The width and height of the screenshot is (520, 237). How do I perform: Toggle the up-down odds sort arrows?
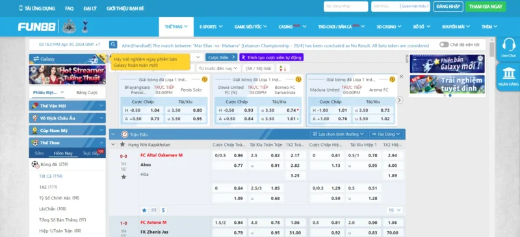point(283,68)
